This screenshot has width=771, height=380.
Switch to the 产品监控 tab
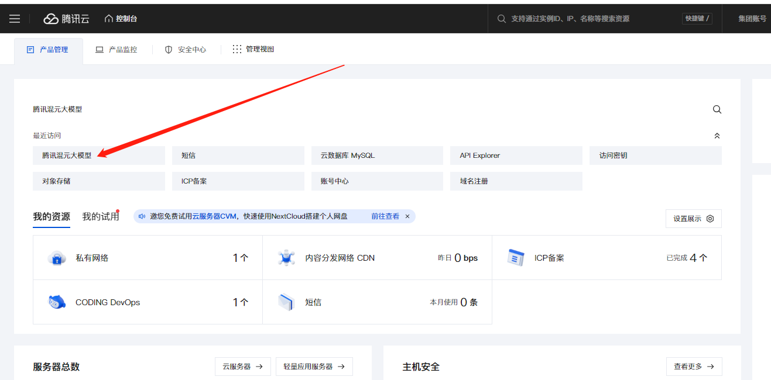[116, 50]
